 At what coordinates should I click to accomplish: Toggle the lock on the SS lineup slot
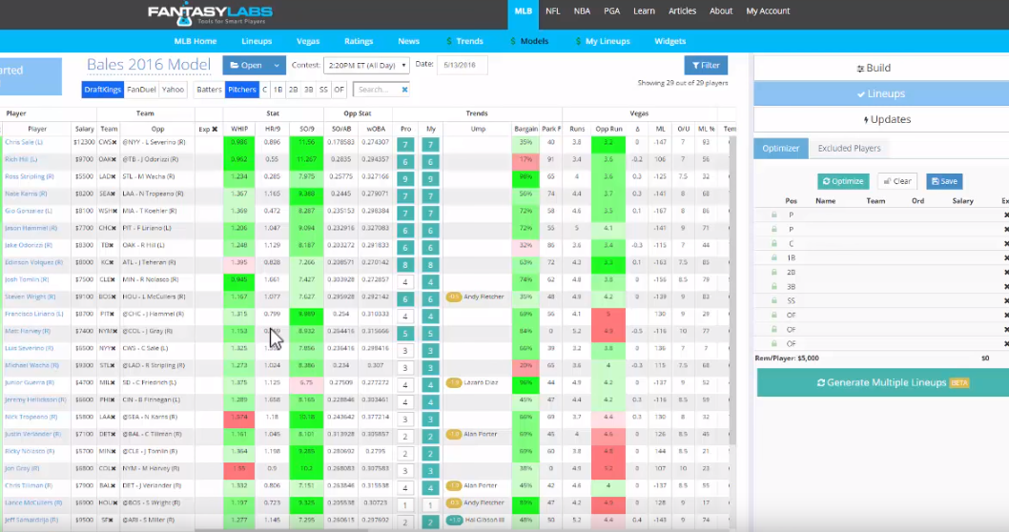[x=774, y=300]
